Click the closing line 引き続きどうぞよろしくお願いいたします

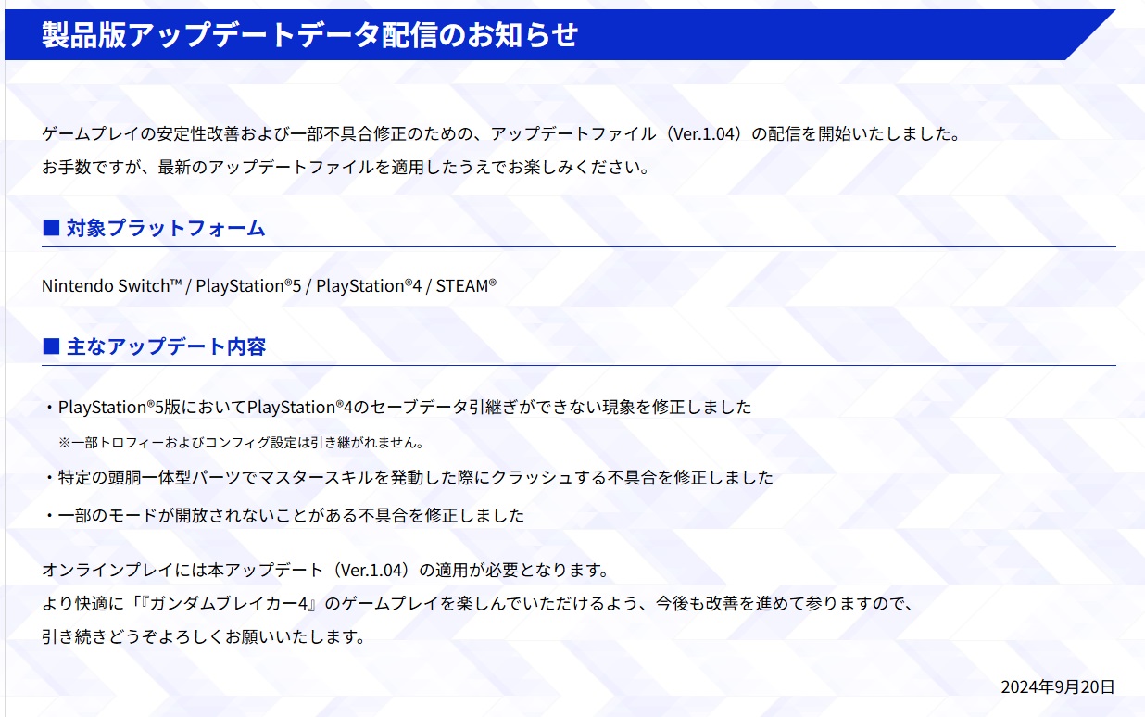(204, 637)
